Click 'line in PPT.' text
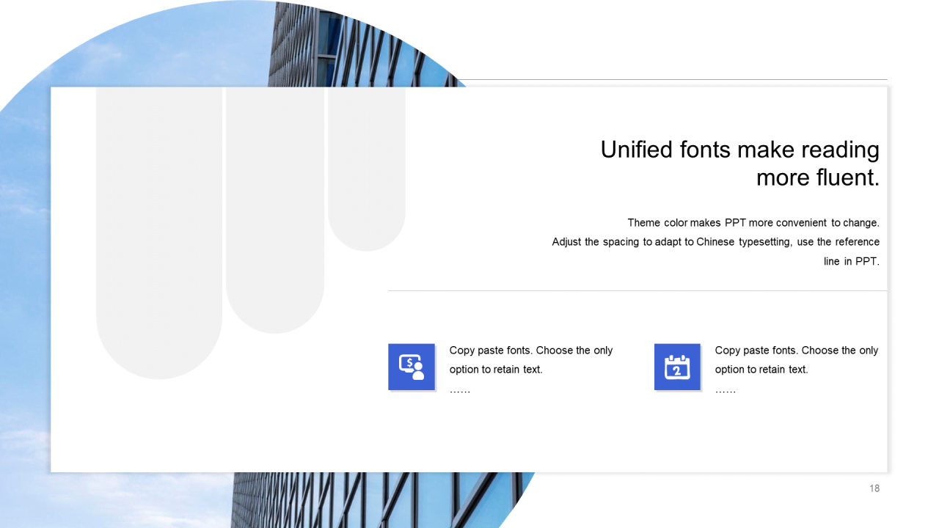This screenshot has width=939, height=528. pyautogui.click(x=852, y=261)
